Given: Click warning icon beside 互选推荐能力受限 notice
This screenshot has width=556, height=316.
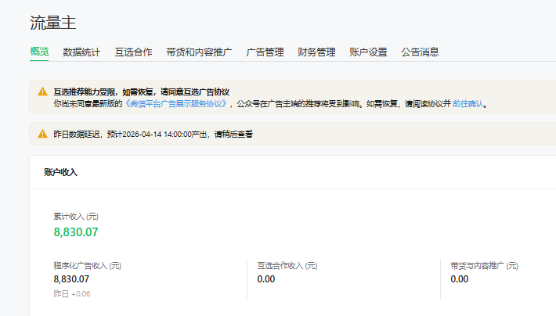Looking at the screenshot, I should click(x=42, y=92).
